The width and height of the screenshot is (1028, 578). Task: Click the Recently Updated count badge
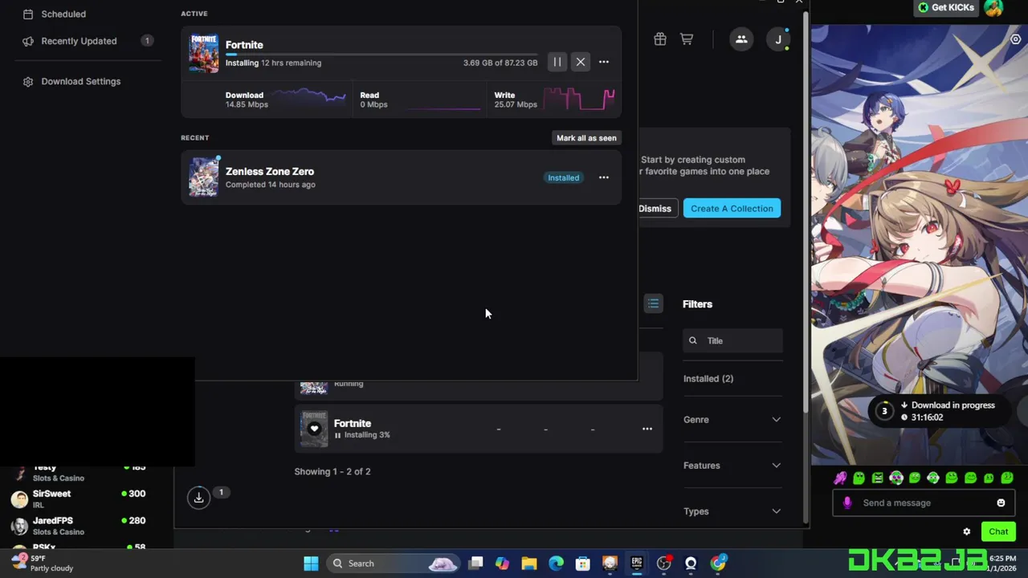[147, 41]
